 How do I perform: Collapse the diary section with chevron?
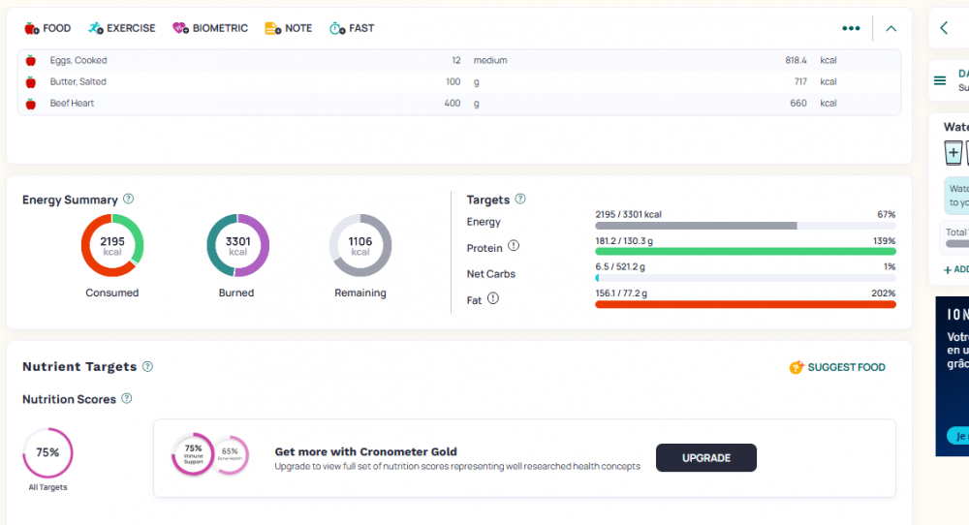pyautogui.click(x=891, y=28)
